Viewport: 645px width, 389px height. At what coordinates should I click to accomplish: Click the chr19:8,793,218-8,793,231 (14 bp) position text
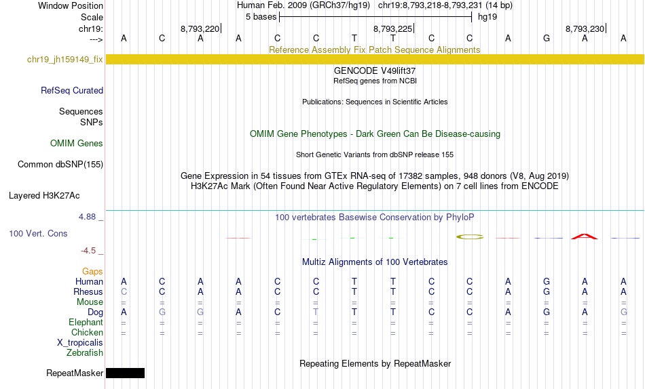click(x=445, y=5)
